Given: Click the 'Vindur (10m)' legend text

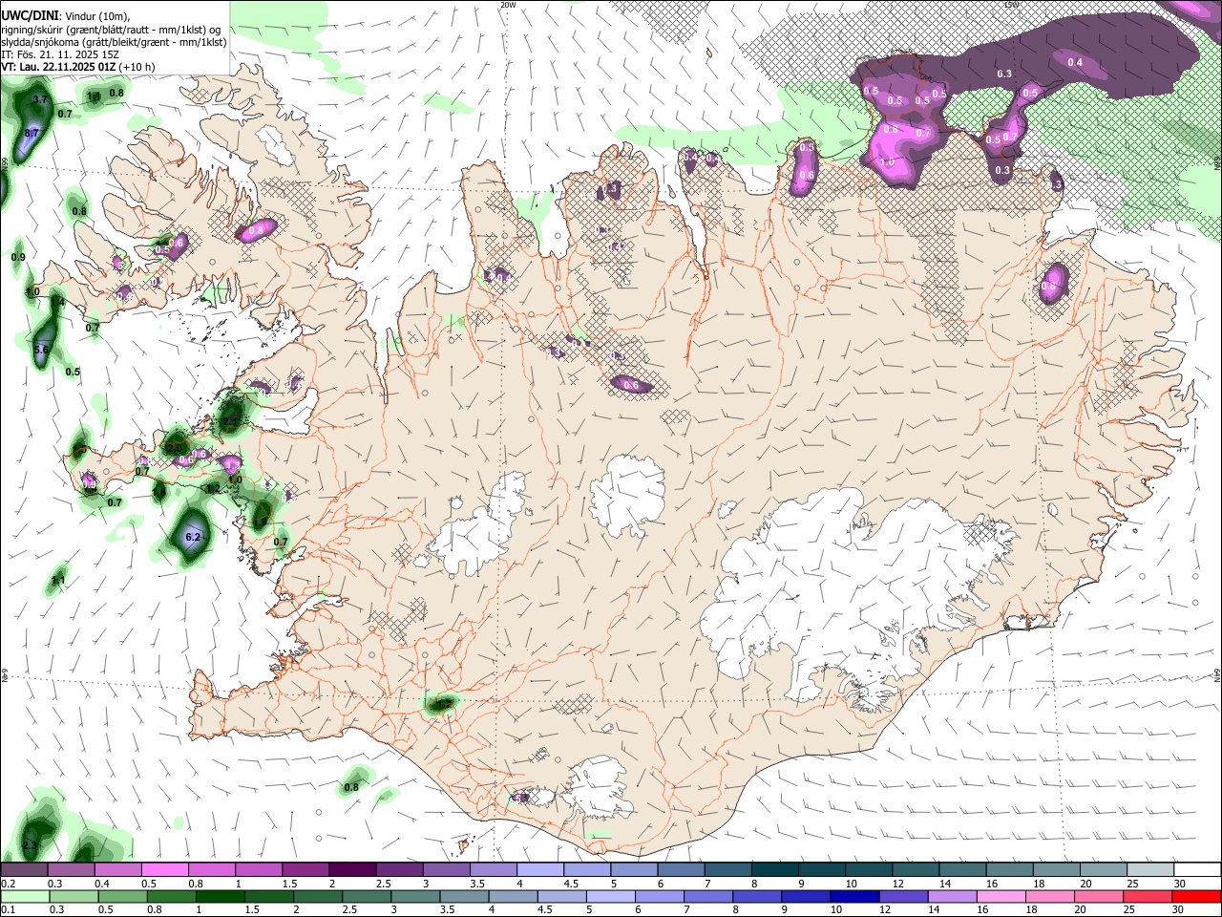Looking at the screenshot, I should click(x=98, y=16).
